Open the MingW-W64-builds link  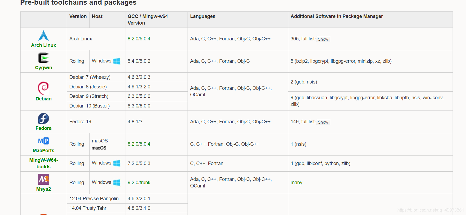tap(44, 163)
